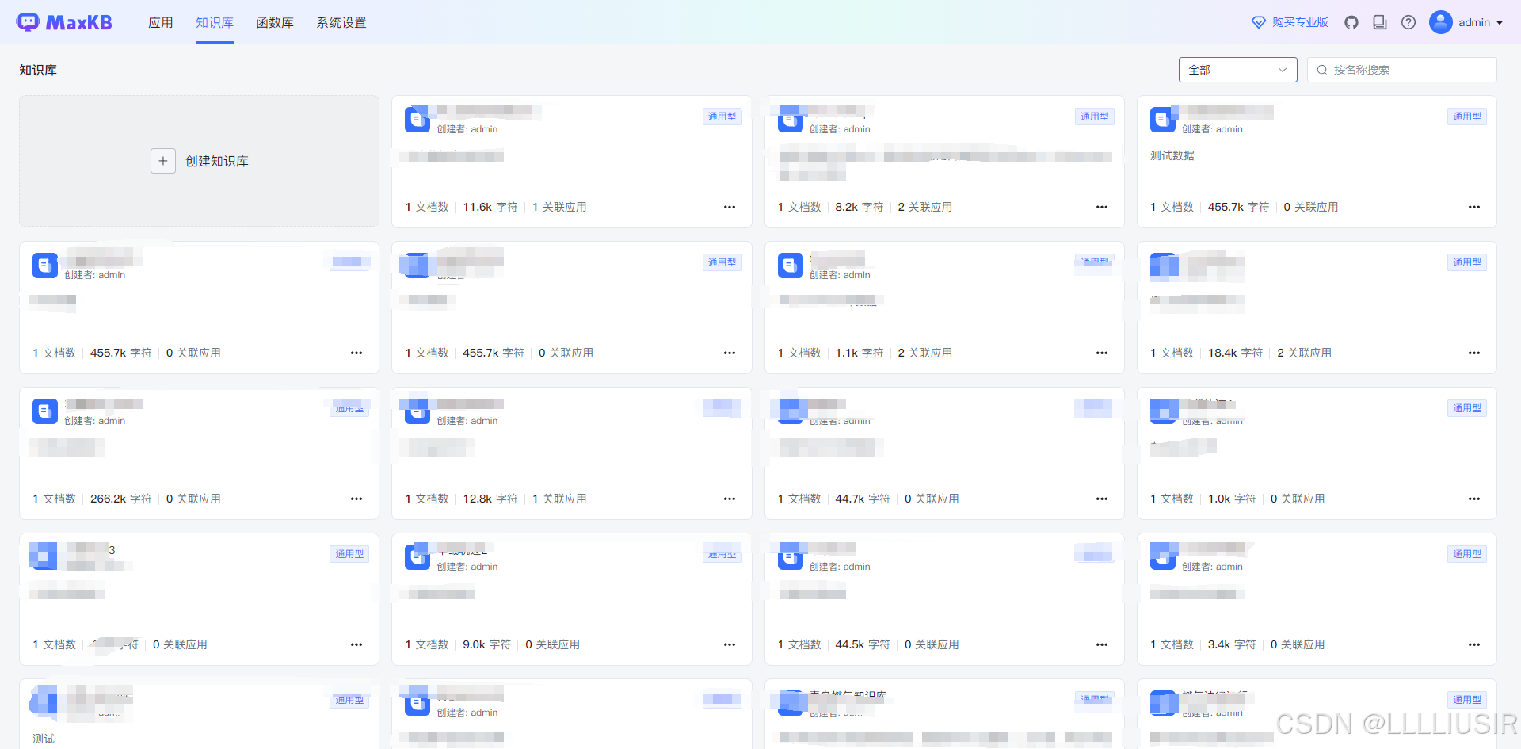Screen dimensions: 1521x749
Task: Click the 知识库 page heading
Action: 38,70
